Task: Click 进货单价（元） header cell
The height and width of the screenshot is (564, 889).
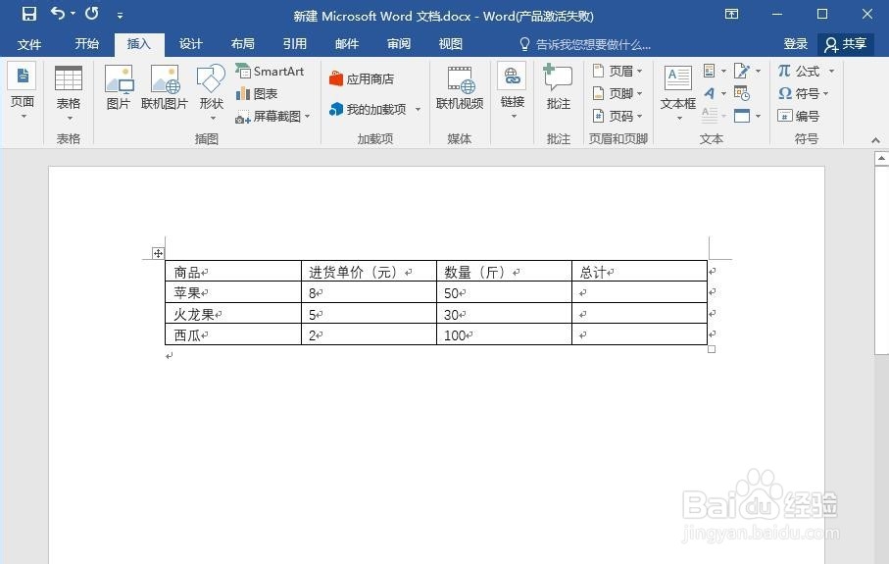Action: [x=369, y=272]
